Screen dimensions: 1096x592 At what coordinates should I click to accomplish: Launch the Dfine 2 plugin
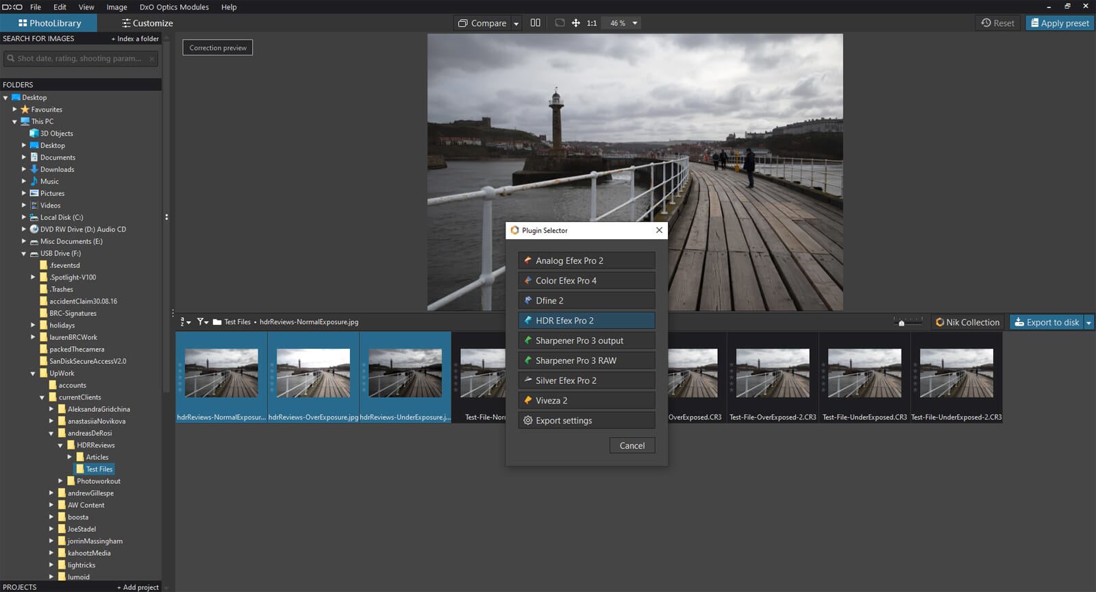click(x=586, y=300)
